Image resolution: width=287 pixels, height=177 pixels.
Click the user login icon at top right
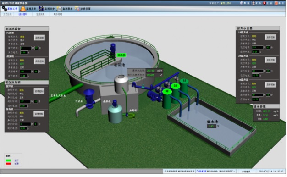[254, 3]
